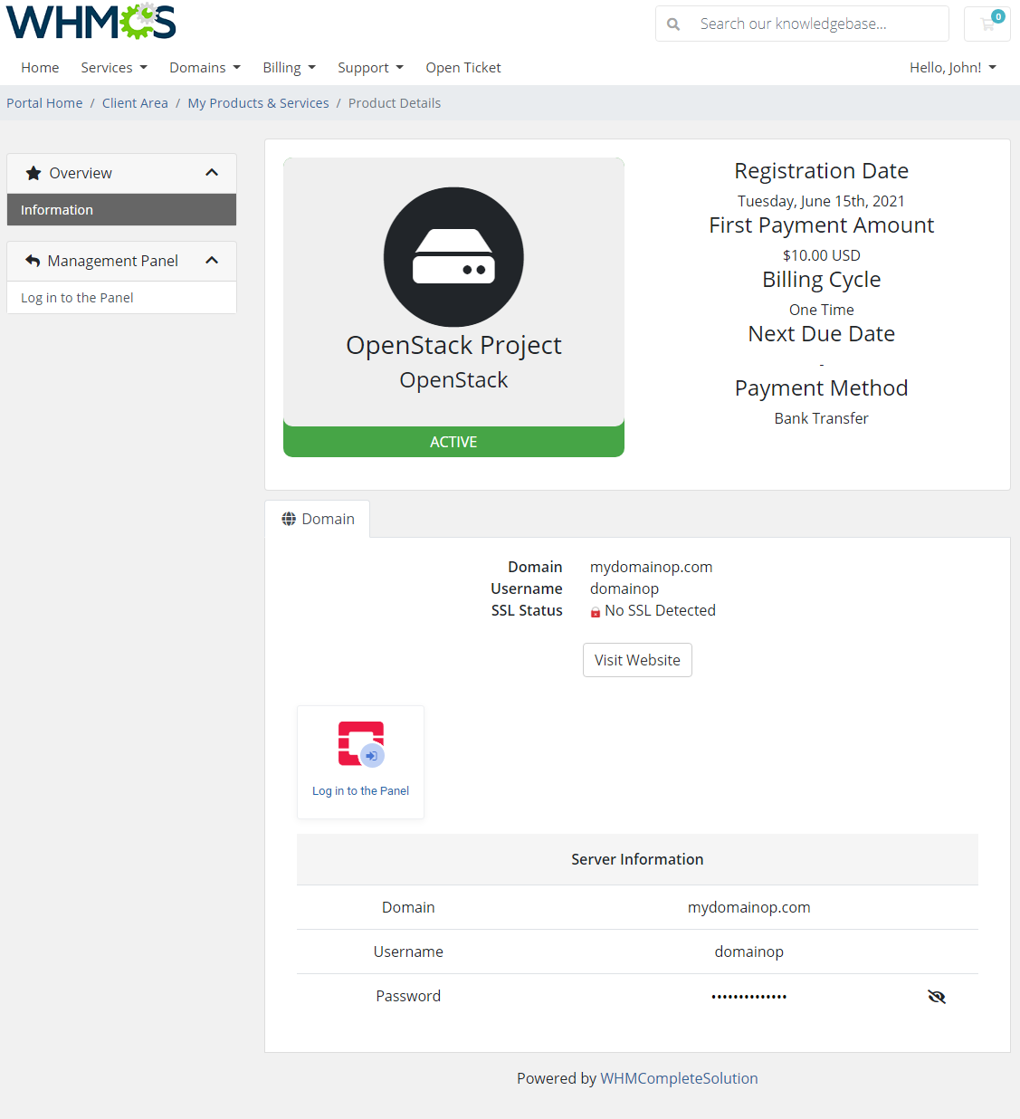Click the Bank Transfer payment method text

click(821, 418)
